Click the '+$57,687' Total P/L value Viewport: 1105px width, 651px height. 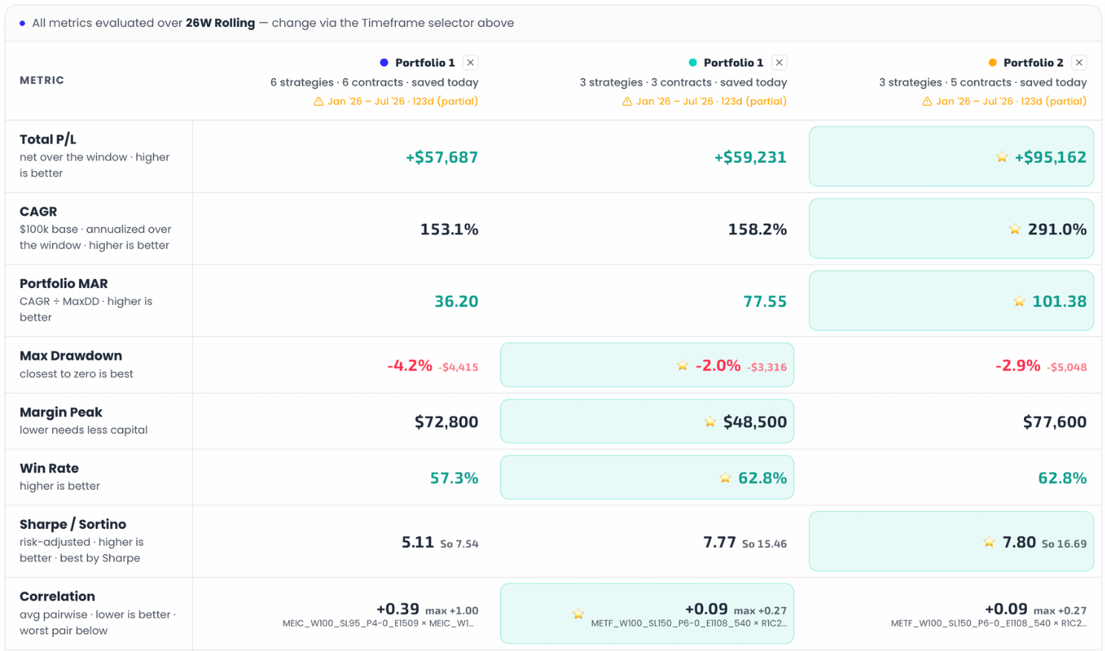point(442,157)
